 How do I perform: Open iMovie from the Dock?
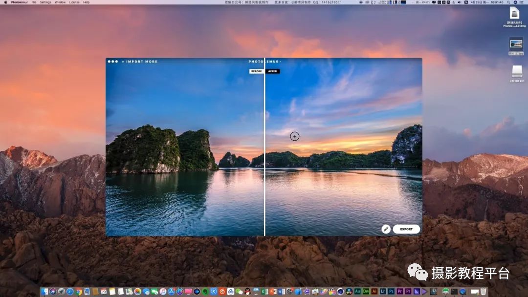[307, 292]
